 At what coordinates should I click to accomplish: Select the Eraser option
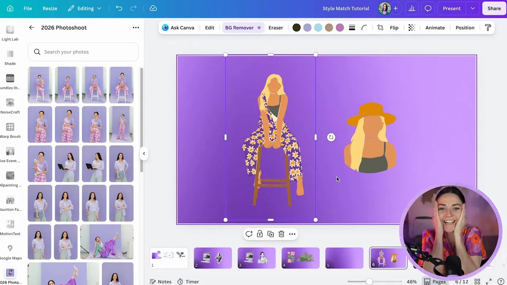coord(276,28)
